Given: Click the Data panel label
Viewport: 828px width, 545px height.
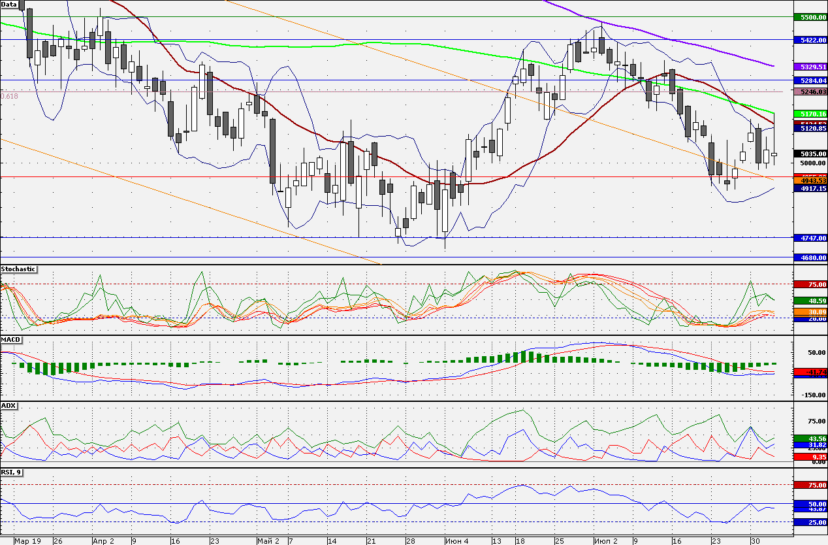Looking at the screenshot, I should point(9,4).
